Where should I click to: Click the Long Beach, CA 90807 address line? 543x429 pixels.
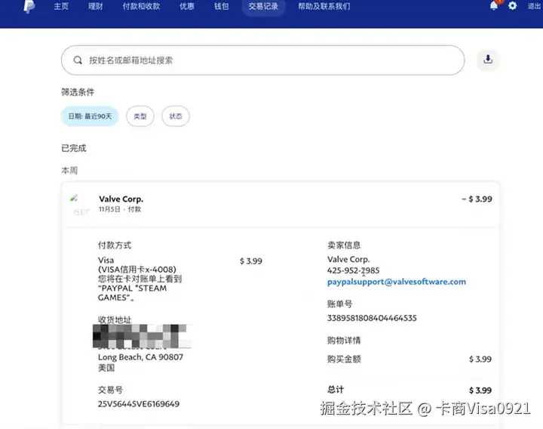tap(140, 356)
